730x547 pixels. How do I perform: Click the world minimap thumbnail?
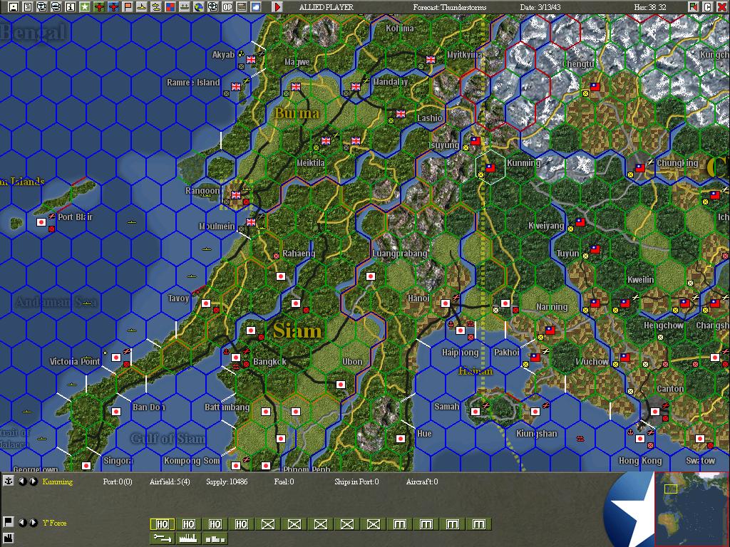692,509
